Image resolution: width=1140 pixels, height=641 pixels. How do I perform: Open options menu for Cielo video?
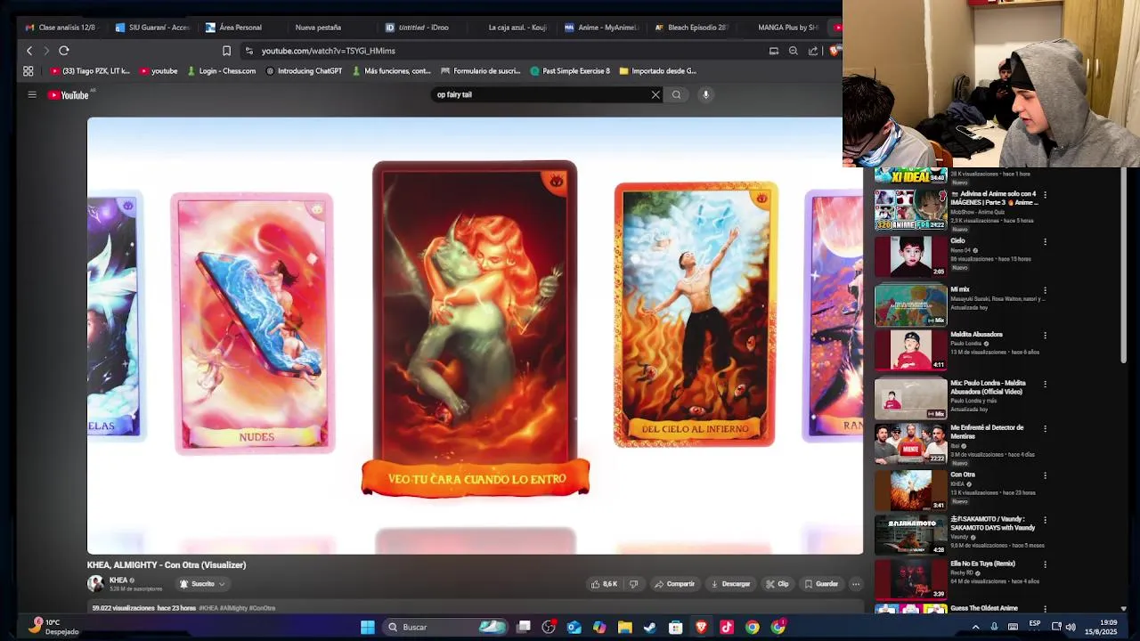[x=1045, y=241]
